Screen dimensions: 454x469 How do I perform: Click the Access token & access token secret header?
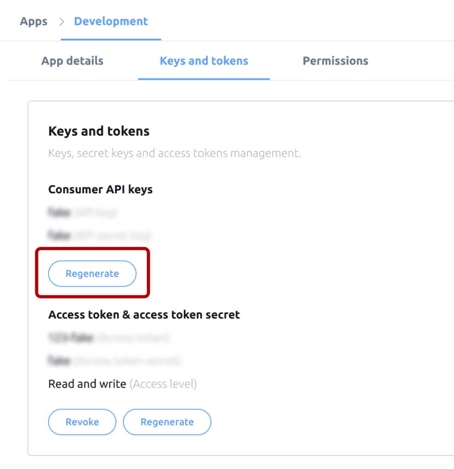tap(144, 315)
